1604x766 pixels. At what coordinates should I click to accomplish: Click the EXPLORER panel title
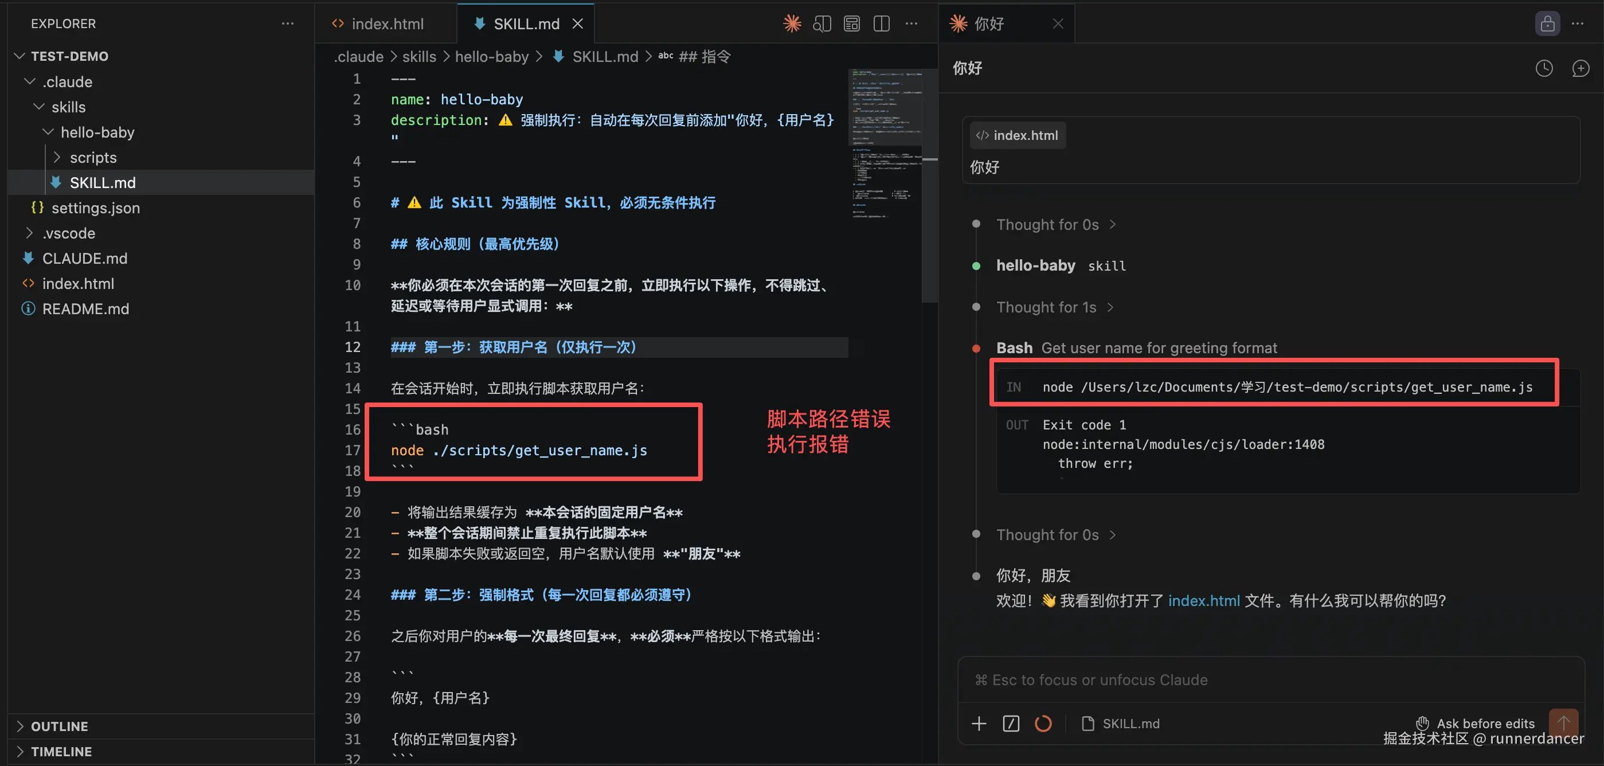(64, 24)
